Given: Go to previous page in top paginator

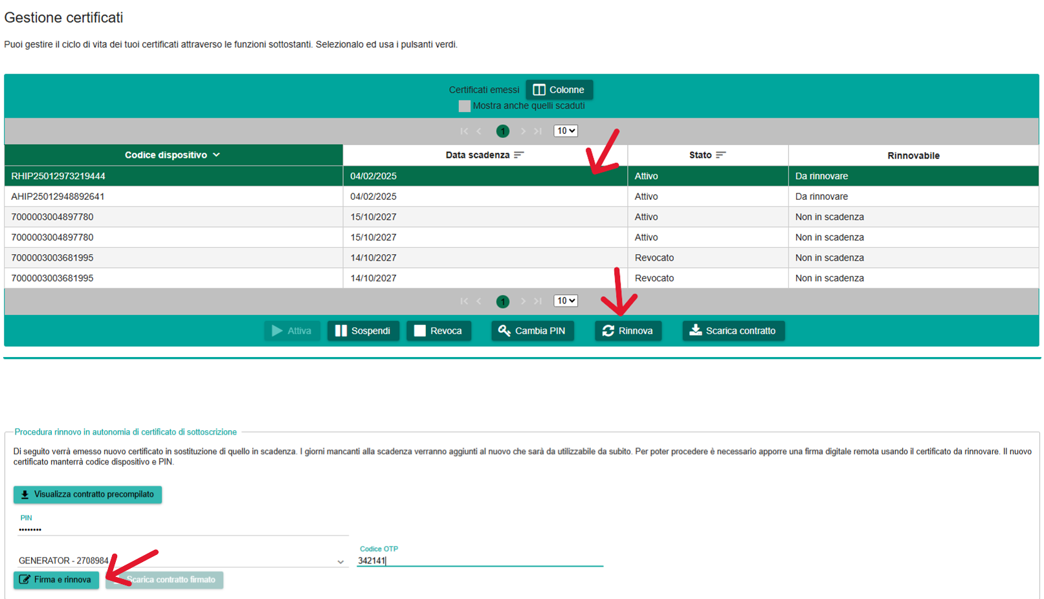Looking at the screenshot, I should click(x=480, y=131).
